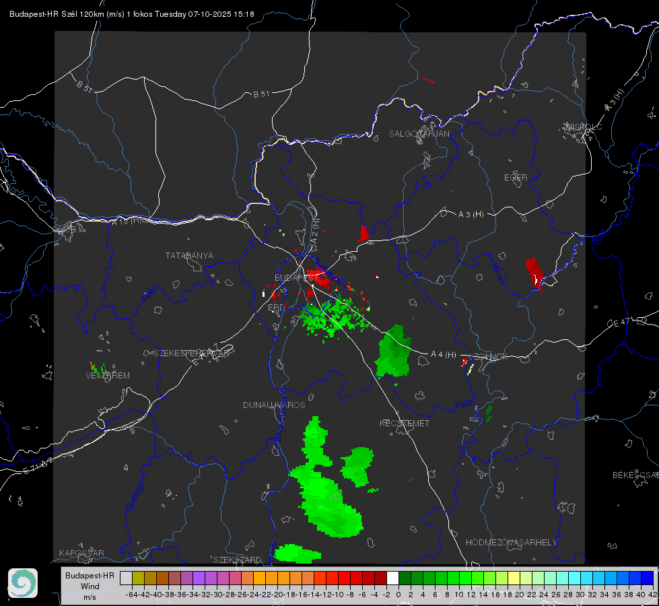Click the VESZPREM city label
This screenshot has height=606, width=659.
[108, 376]
